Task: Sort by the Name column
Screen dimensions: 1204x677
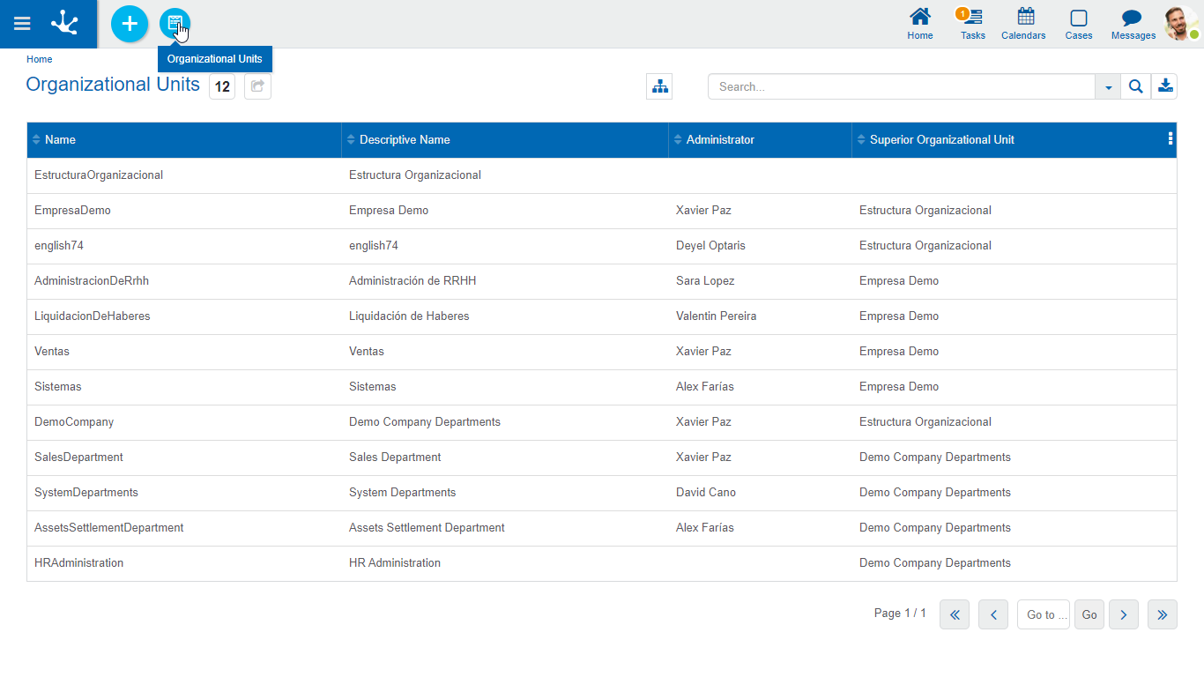Action: click(x=184, y=140)
